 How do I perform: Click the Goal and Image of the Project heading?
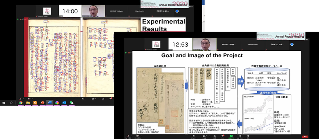click(x=202, y=55)
